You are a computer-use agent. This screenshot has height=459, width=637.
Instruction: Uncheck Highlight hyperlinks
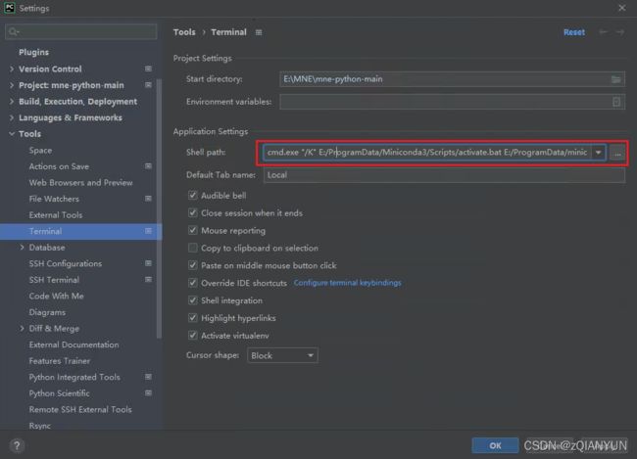pos(192,318)
